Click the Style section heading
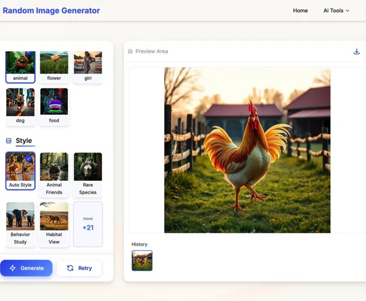 coord(24,141)
